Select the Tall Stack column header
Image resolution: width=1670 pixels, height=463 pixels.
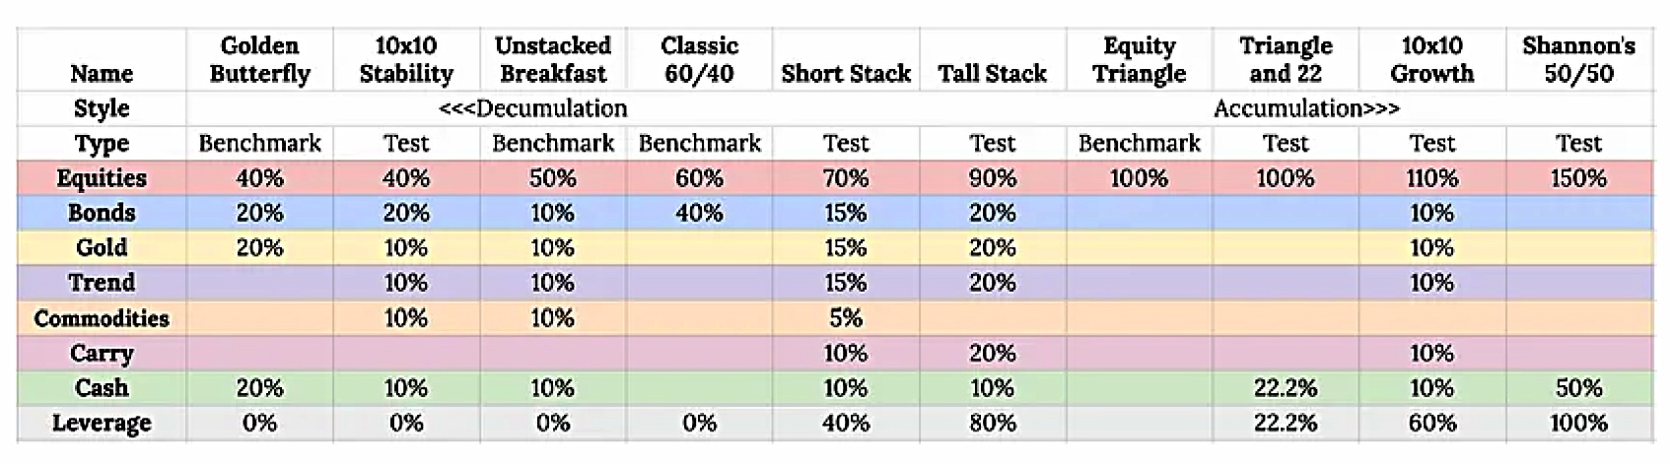[992, 73]
